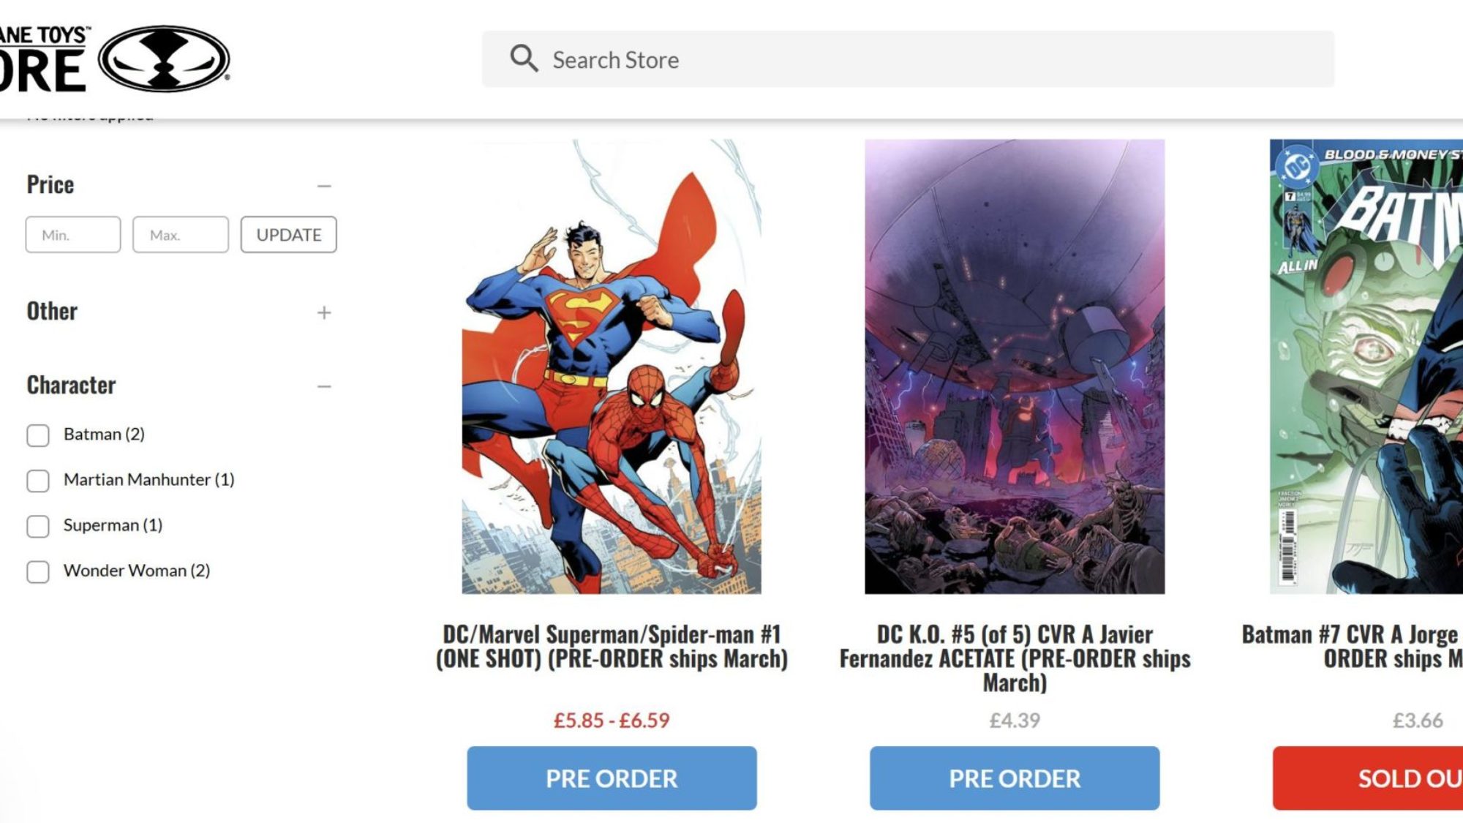Pre order the Superman/Spider-man #1 comic

[612, 778]
